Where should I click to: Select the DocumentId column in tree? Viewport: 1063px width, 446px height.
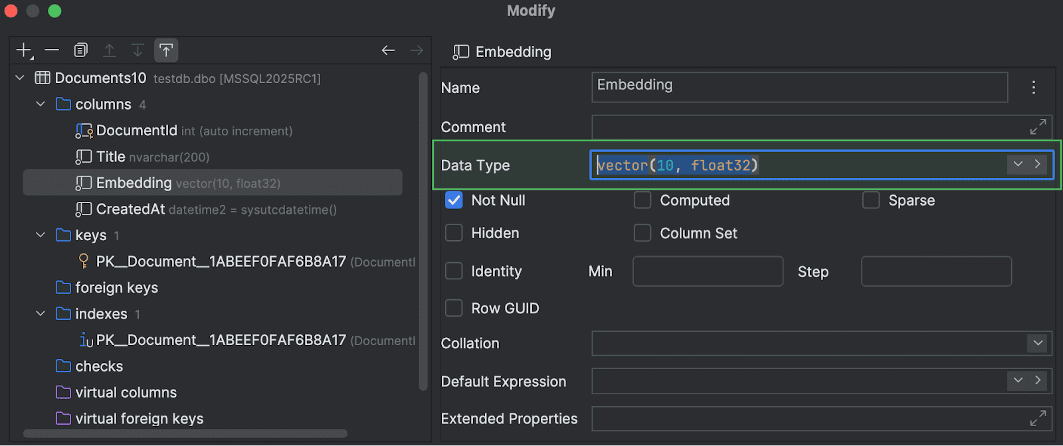136,131
